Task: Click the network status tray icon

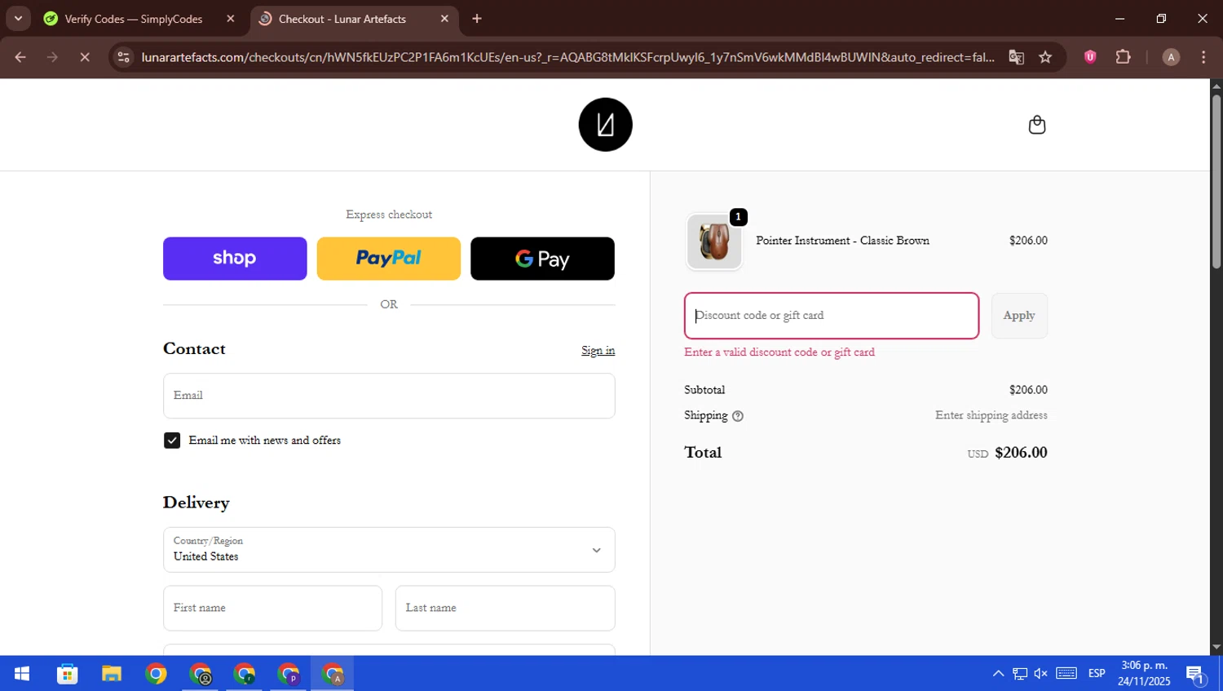Action: point(1020,674)
